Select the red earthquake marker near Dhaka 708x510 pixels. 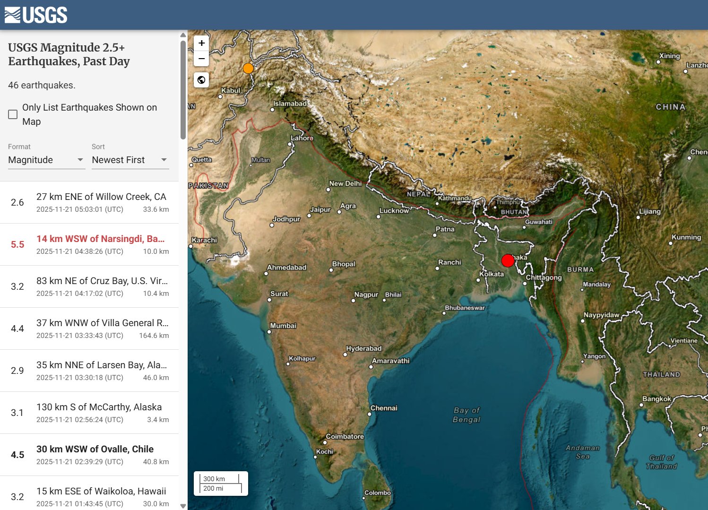click(508, 260)
